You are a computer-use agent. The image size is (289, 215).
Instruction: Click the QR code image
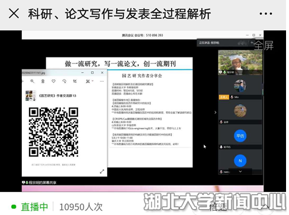(x=53, y=132)
